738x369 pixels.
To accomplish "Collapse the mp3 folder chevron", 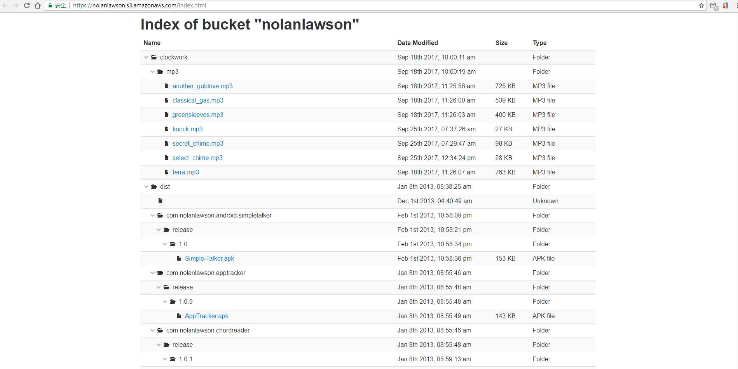I will (153, 72).
